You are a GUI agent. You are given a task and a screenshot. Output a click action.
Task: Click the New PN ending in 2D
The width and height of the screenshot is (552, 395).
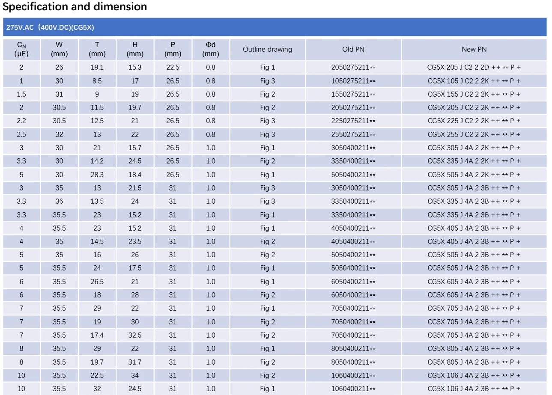(474, 67)
